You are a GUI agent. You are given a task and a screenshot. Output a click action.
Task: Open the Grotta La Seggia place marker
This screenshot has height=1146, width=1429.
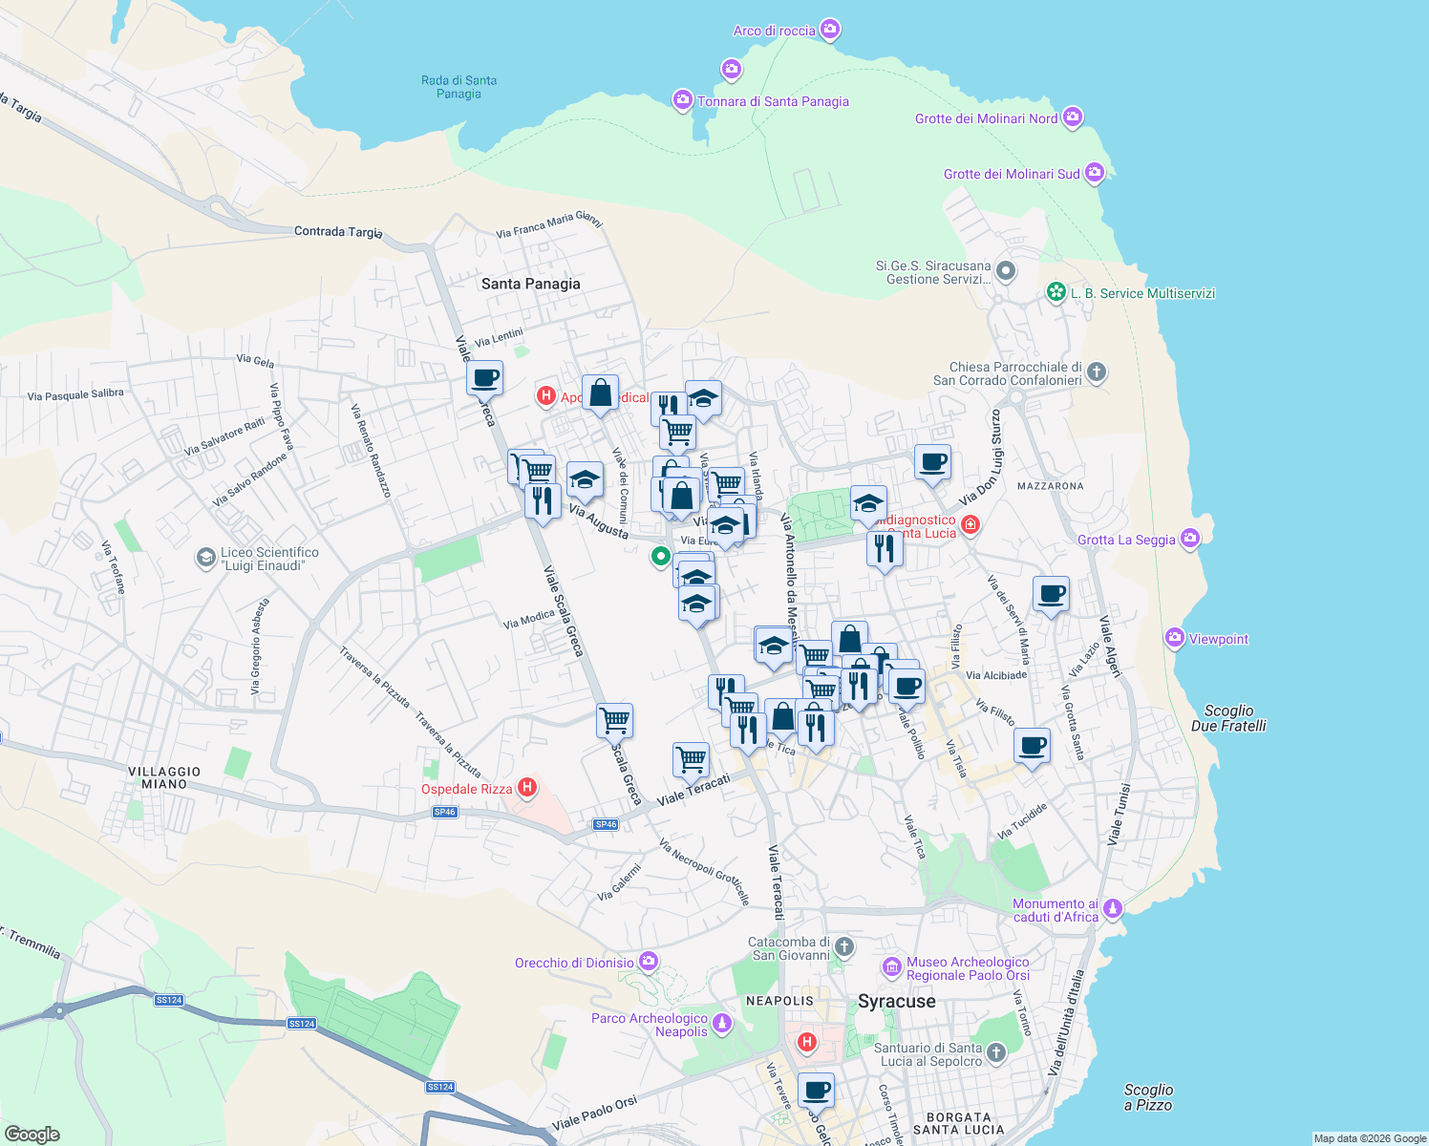pyautogui.click(x=1189, y=539)
